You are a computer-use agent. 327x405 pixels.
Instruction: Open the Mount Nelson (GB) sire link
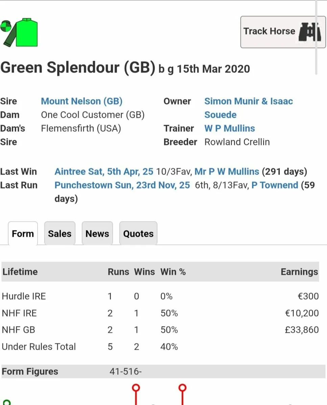coord(81,101)
